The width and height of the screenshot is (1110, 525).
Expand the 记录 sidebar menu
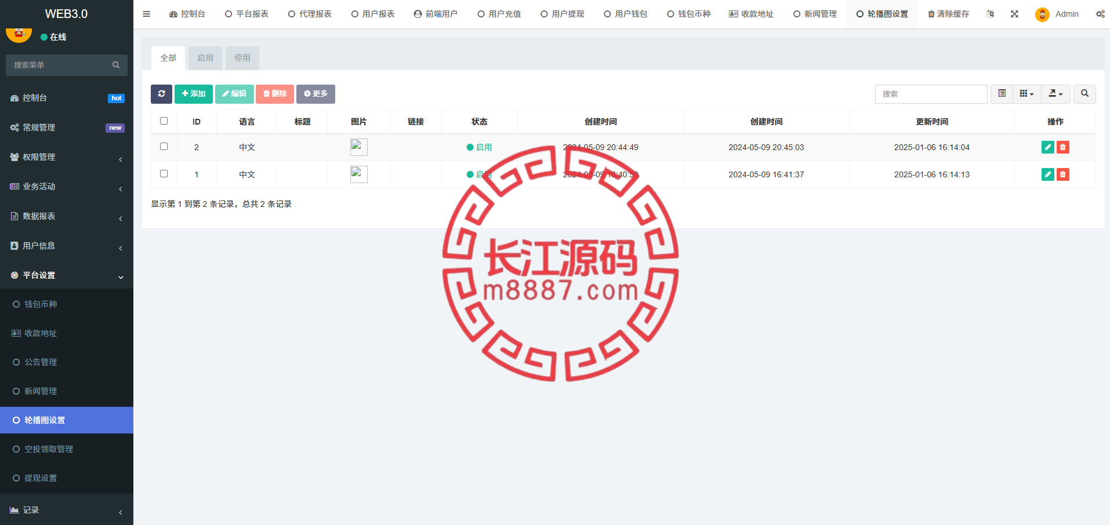(x=67, y=510)
